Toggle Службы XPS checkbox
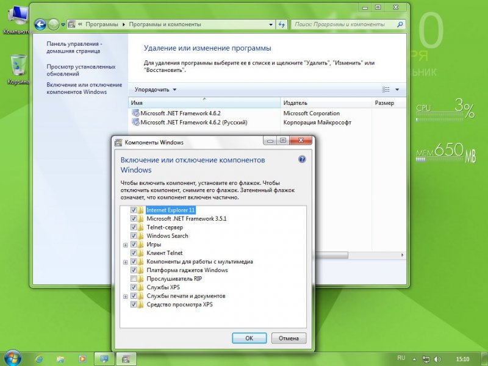The width and height of the screenshot is (488, 366). click(x=134, y=287)
